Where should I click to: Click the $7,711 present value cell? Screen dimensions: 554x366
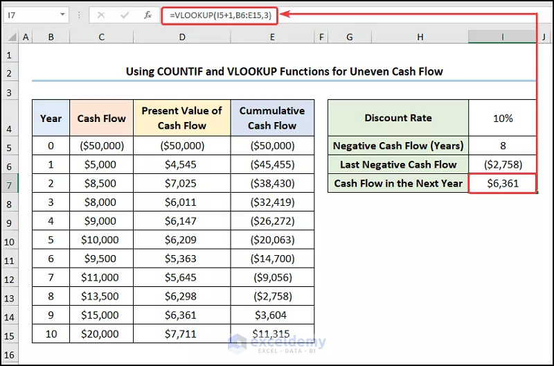pos(182,333)
